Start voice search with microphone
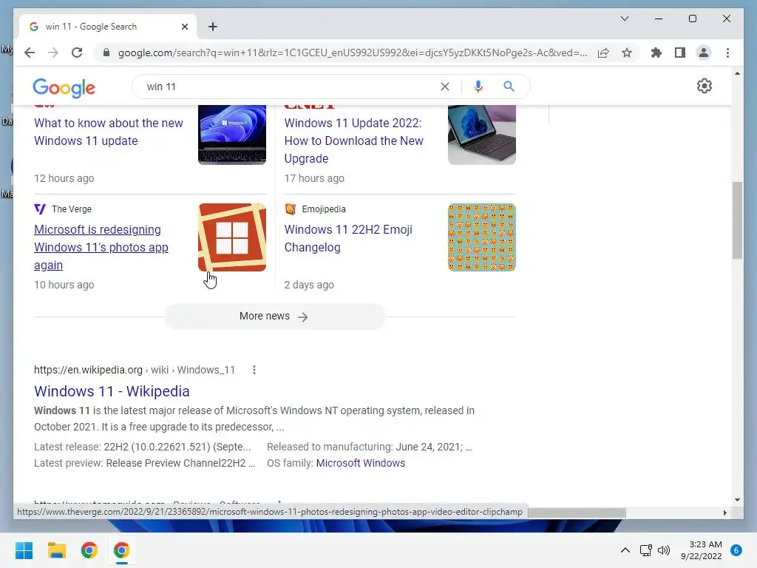 [x=478, y=87]
